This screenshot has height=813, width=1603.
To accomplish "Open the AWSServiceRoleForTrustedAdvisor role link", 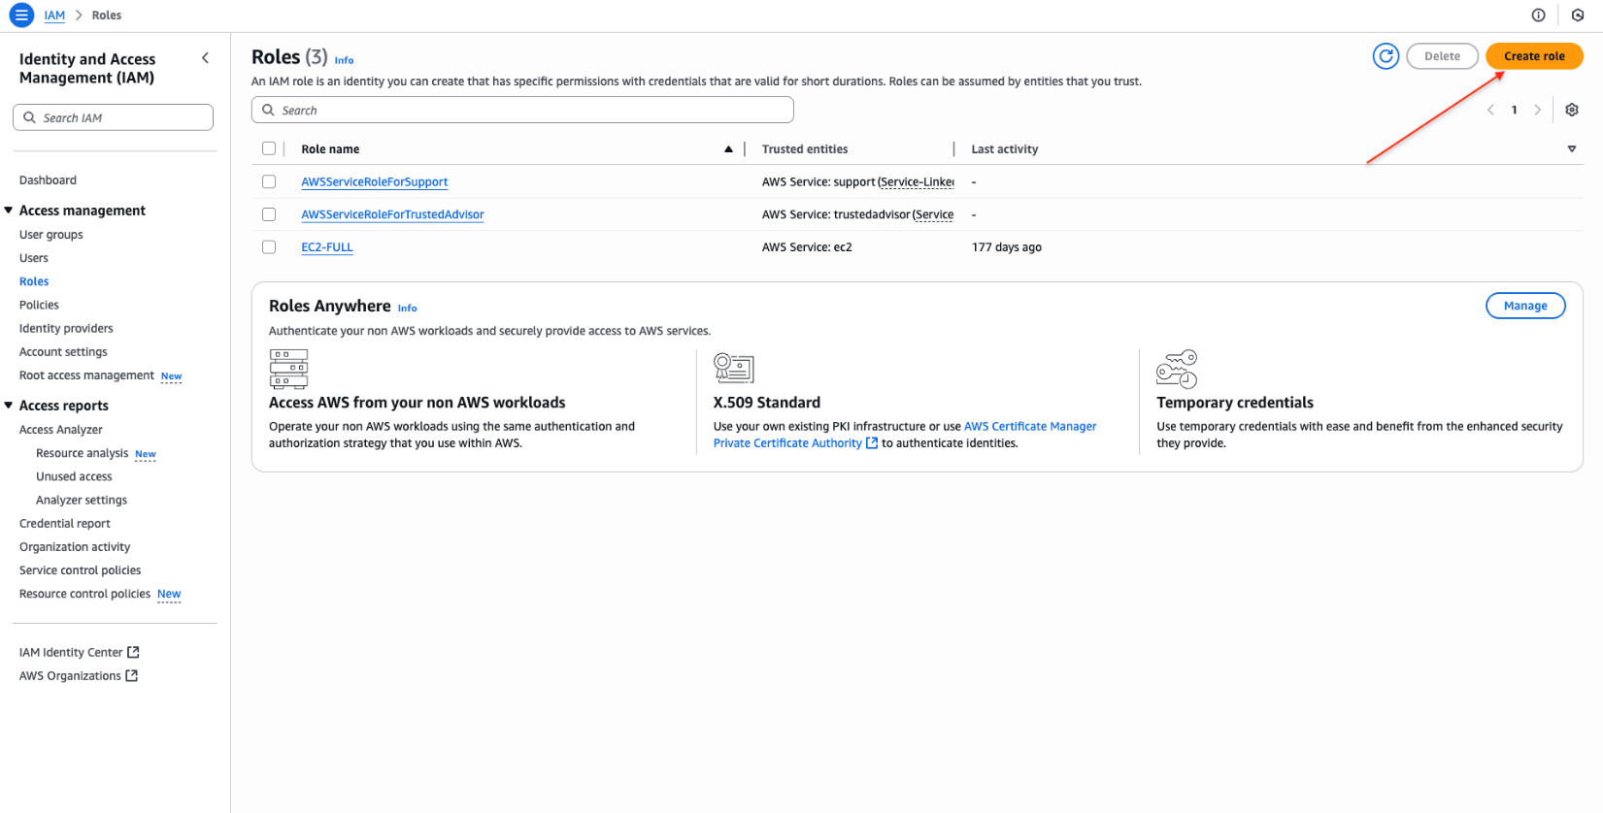I will (392, 214).
